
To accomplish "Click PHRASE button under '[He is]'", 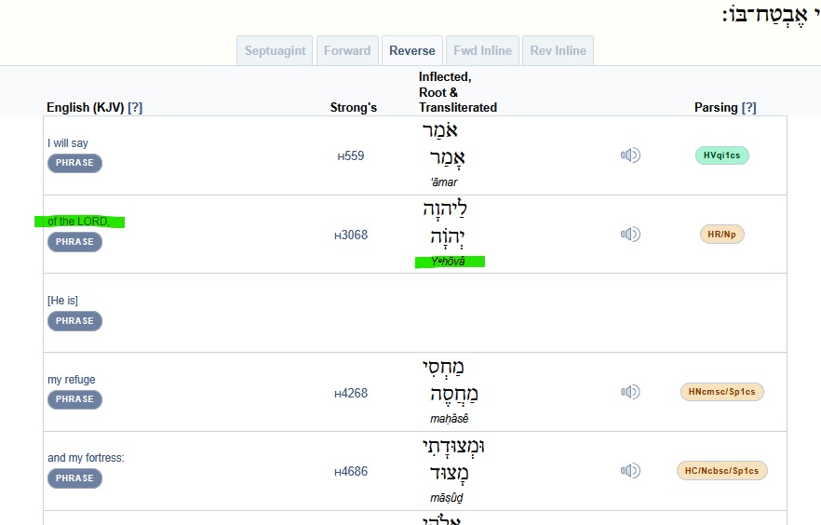I will [x=74, y=321].
